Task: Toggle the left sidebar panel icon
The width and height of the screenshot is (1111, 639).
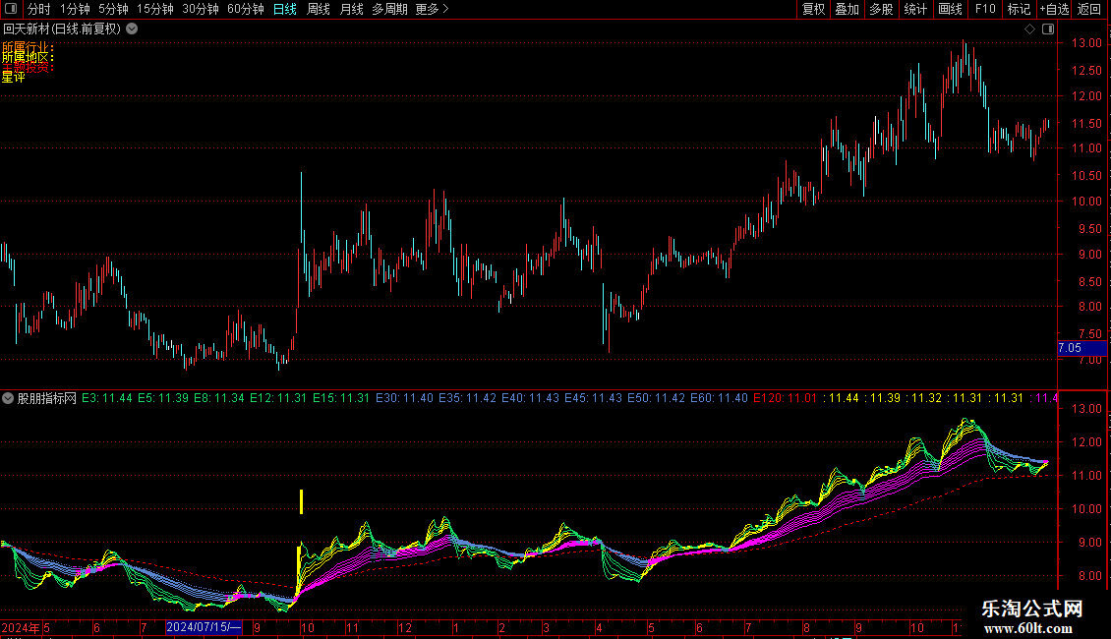Action: (x=11, y=10)
